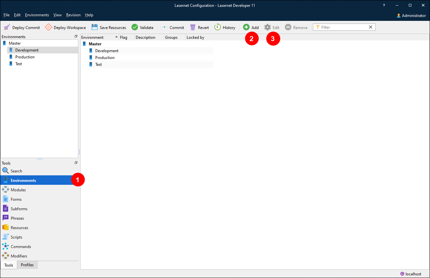Image resolution: width=430 pixels, height=278 pixels.
Task: Select Development in the Environments panel tree
Action: click(x=27, y=50)
